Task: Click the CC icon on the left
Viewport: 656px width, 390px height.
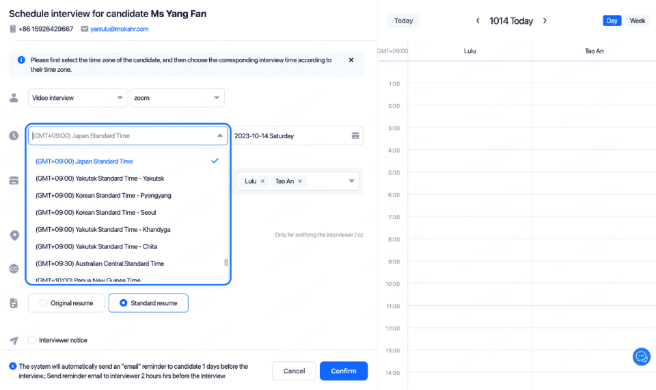Action: pyautogui.click(x=14, y=269)
